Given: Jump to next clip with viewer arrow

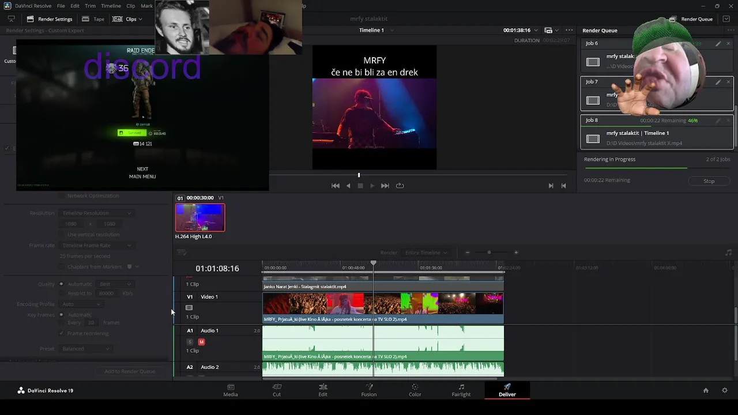Looking at the screenshot, I should (551, 186).
